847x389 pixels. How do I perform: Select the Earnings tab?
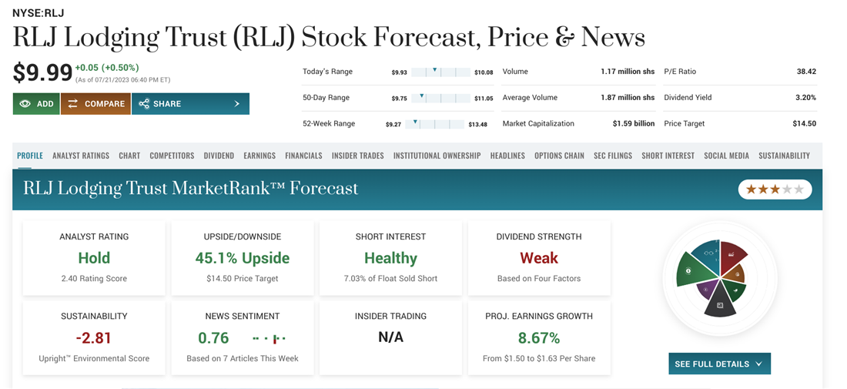(259, 156)
